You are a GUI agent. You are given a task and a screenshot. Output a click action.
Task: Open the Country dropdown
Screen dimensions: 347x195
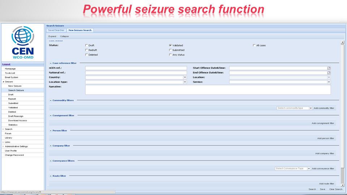(x=185, y=77)
